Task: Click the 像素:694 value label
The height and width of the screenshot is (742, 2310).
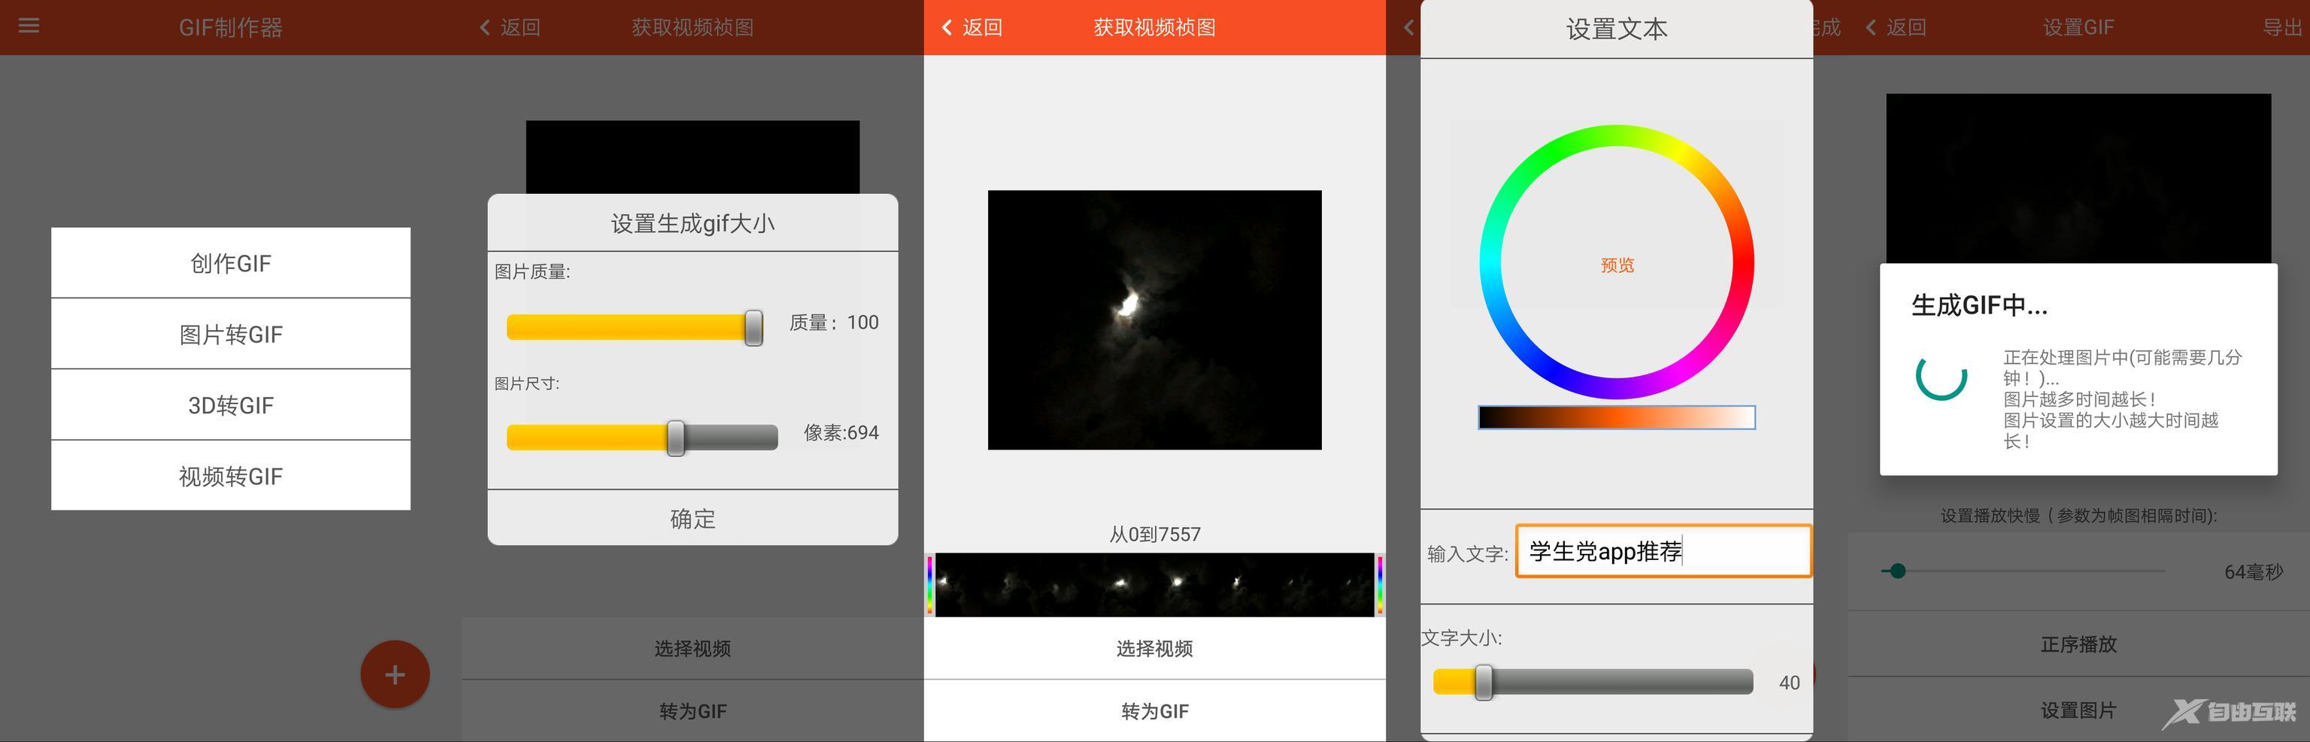Action: tap(840, 432)
